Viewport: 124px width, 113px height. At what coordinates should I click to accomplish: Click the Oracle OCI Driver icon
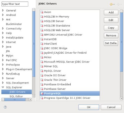(42, 75)
